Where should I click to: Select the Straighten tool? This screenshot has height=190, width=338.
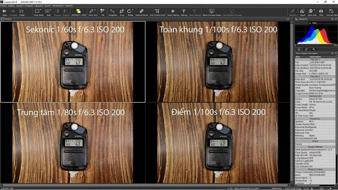pos(113,12)
